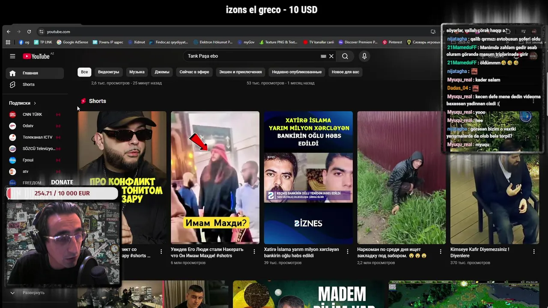Click the Shorts section heading
The image size is (548, 308).
[x=97, y=101]
